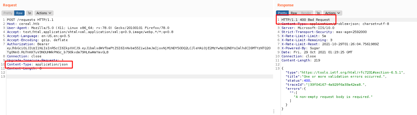This screenshot has width=417, height=115.
Task: Click the vertical dots panel splitter handle
Action: coord(274,111)
